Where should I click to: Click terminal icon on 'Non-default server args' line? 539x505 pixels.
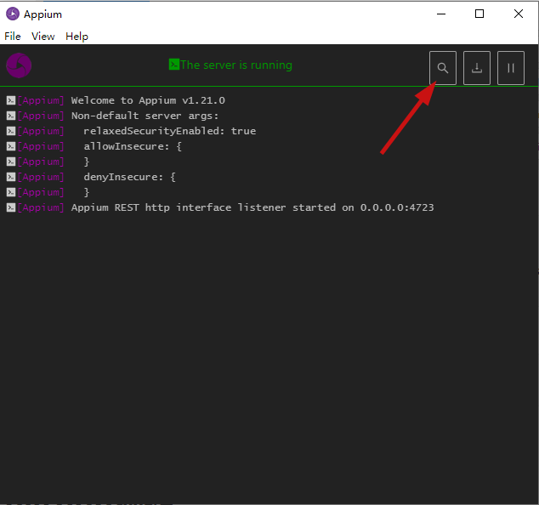click(11, 116)
